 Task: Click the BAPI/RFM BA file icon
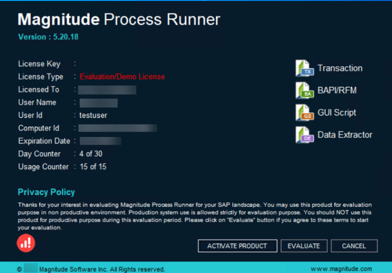pos(304,90)
